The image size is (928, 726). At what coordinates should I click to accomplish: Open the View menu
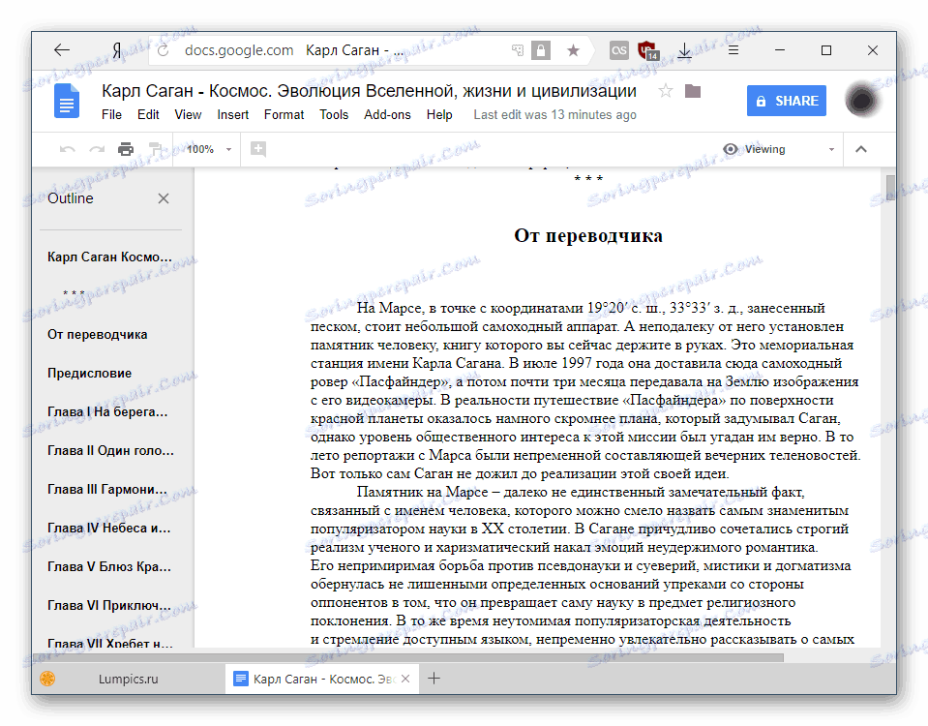tap(188, 115)
